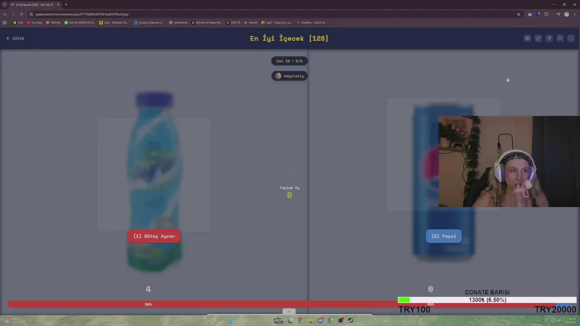Open Steam from the taskbar
This screenshot has height=326, width=580.
coord(350,321)
